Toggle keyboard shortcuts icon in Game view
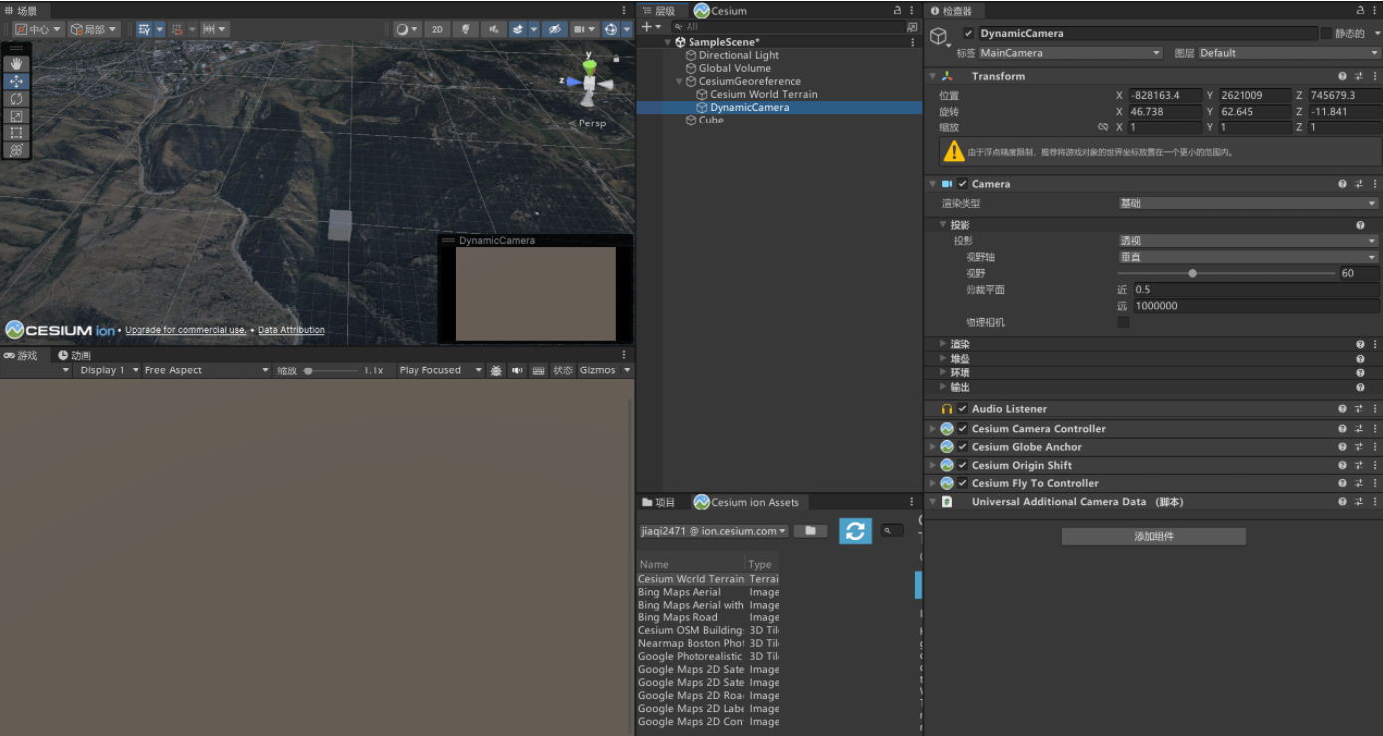Screen dimensions: 1383x736 click(539, 370)
